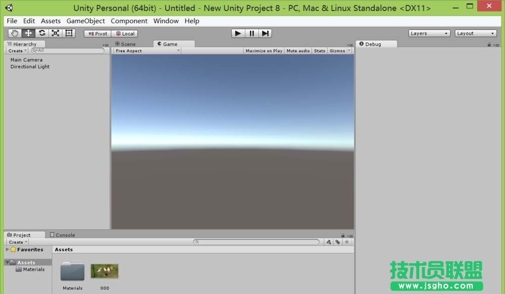Click the Assets breadcrumb label
The image size is (505, 294).
tap(64, 250)
